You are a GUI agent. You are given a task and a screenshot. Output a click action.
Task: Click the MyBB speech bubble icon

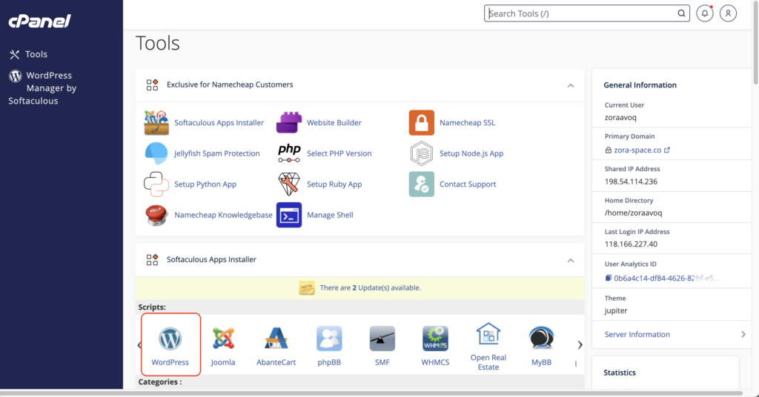[x=541, y=338]
